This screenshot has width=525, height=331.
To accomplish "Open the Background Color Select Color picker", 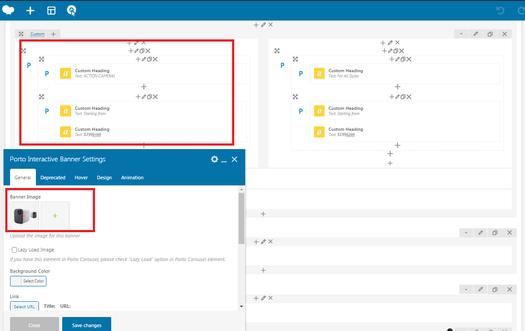I will point(28,281).
